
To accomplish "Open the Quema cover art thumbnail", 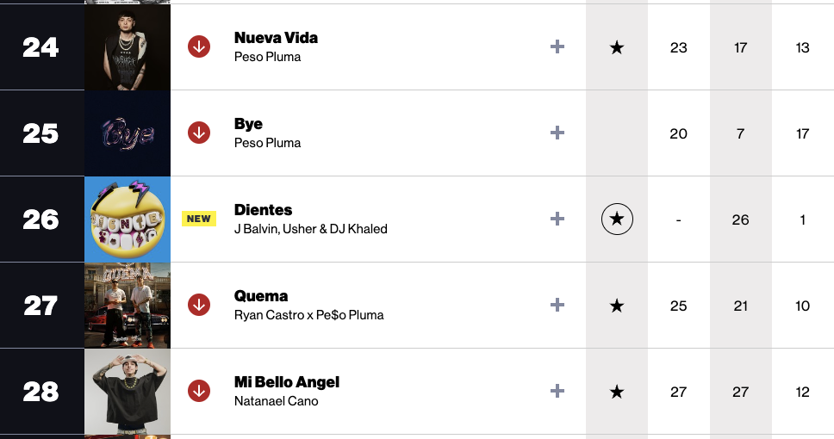I will 128,305.
